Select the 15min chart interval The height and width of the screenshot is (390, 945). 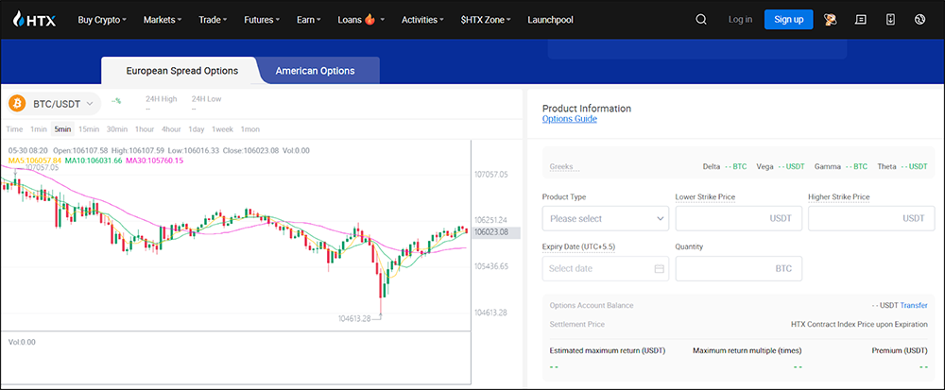point(89,128)
